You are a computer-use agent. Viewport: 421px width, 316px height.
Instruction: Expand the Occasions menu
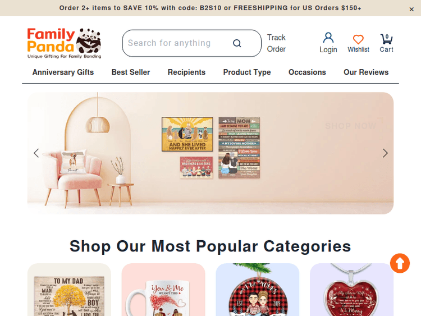point(307,72)
